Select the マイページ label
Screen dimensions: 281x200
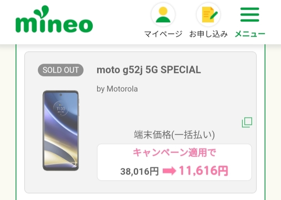click(163, 34)
